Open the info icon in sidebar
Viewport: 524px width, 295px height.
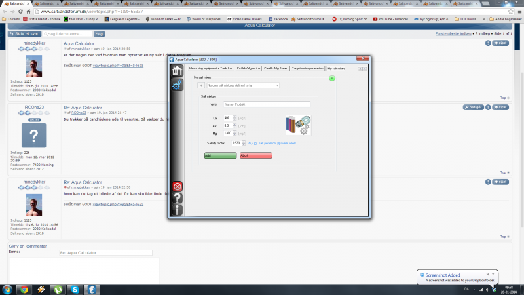[178, 210]
